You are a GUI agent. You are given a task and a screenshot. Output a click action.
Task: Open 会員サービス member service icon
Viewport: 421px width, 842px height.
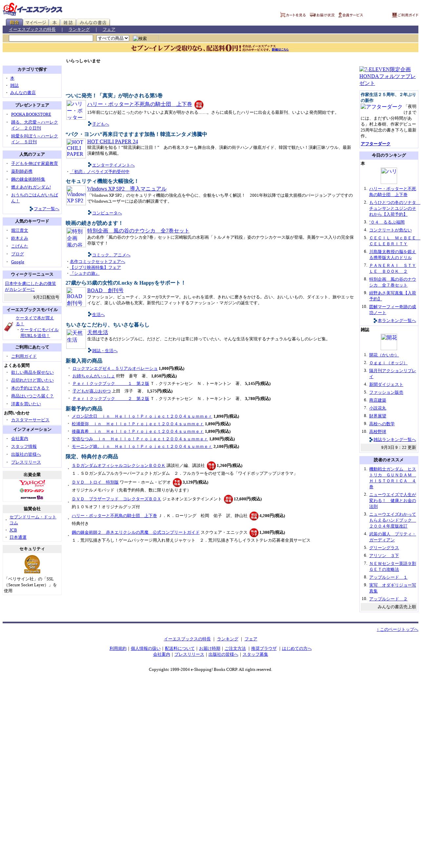click(351, 15)
